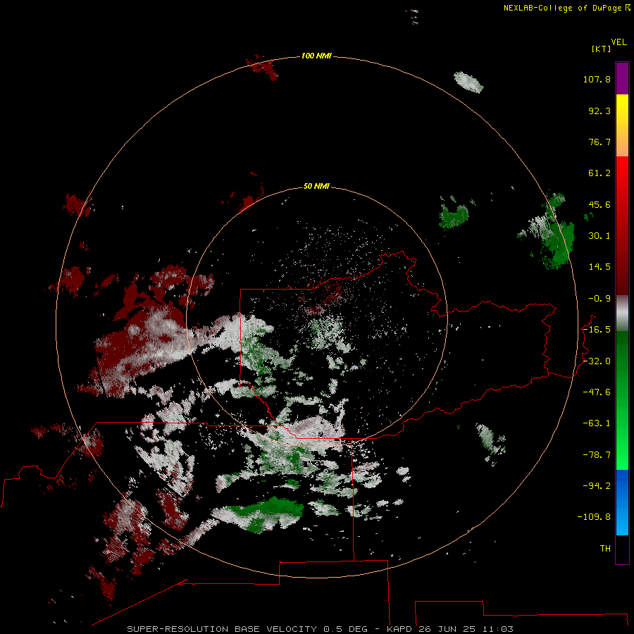Click the -94.2 value on the velocity scale
634x634 pixels.
597,485
